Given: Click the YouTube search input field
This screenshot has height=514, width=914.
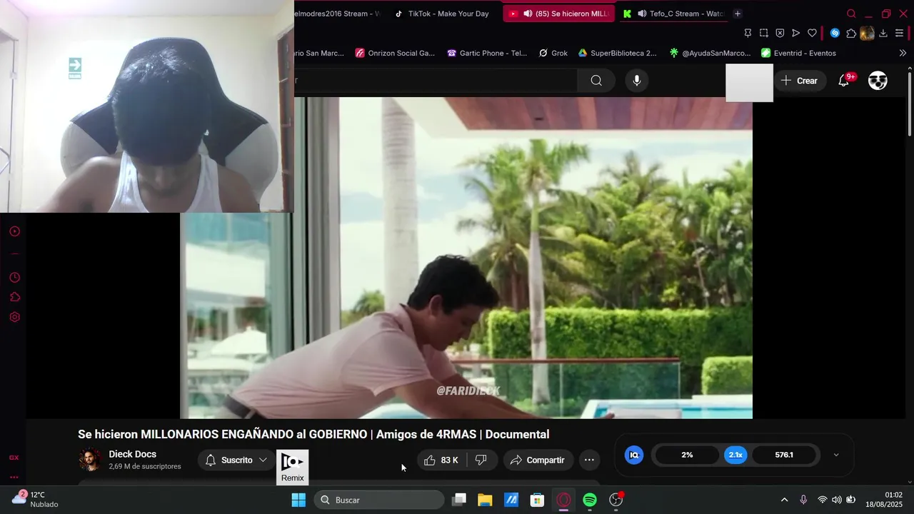Looking at the screenshot, I should coord(436,81).
